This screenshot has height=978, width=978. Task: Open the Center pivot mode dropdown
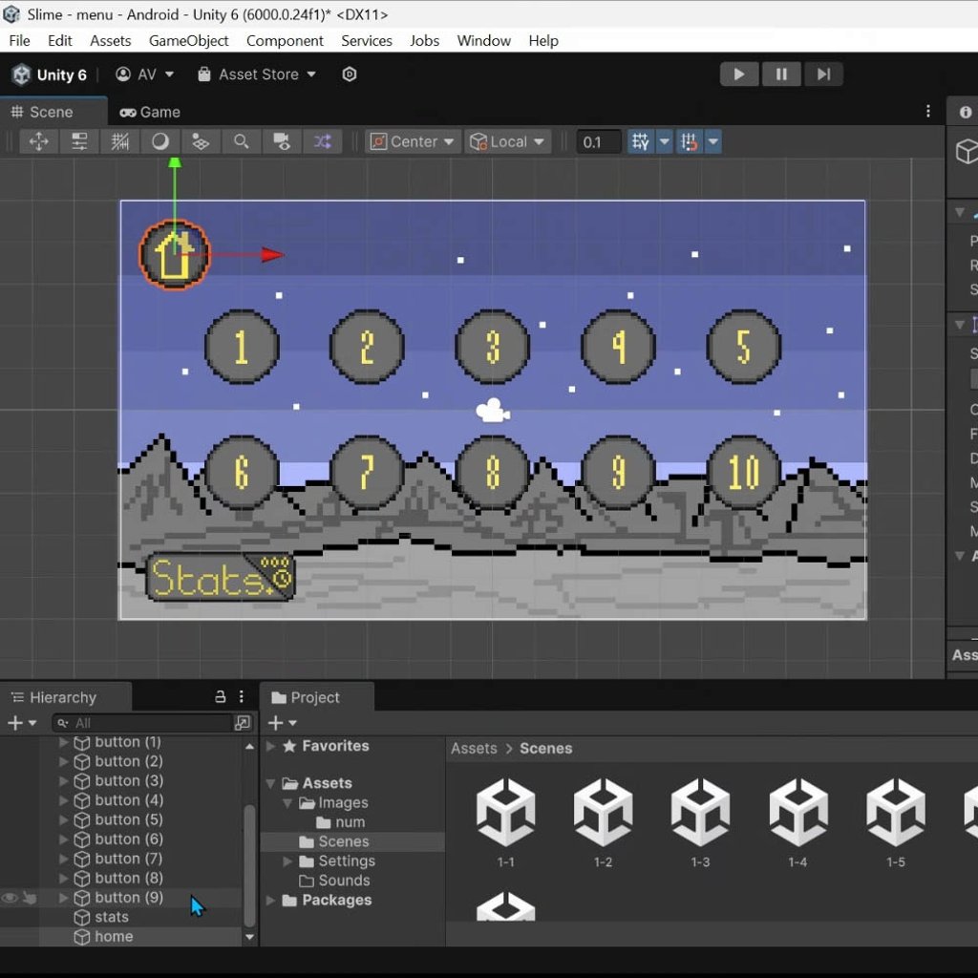point(413,141)
